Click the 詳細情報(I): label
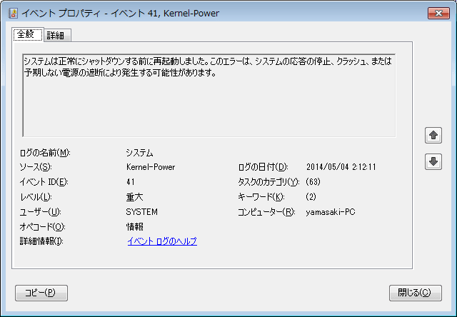The height and width of the screenshot is (317, 457). tap(41, 241)
